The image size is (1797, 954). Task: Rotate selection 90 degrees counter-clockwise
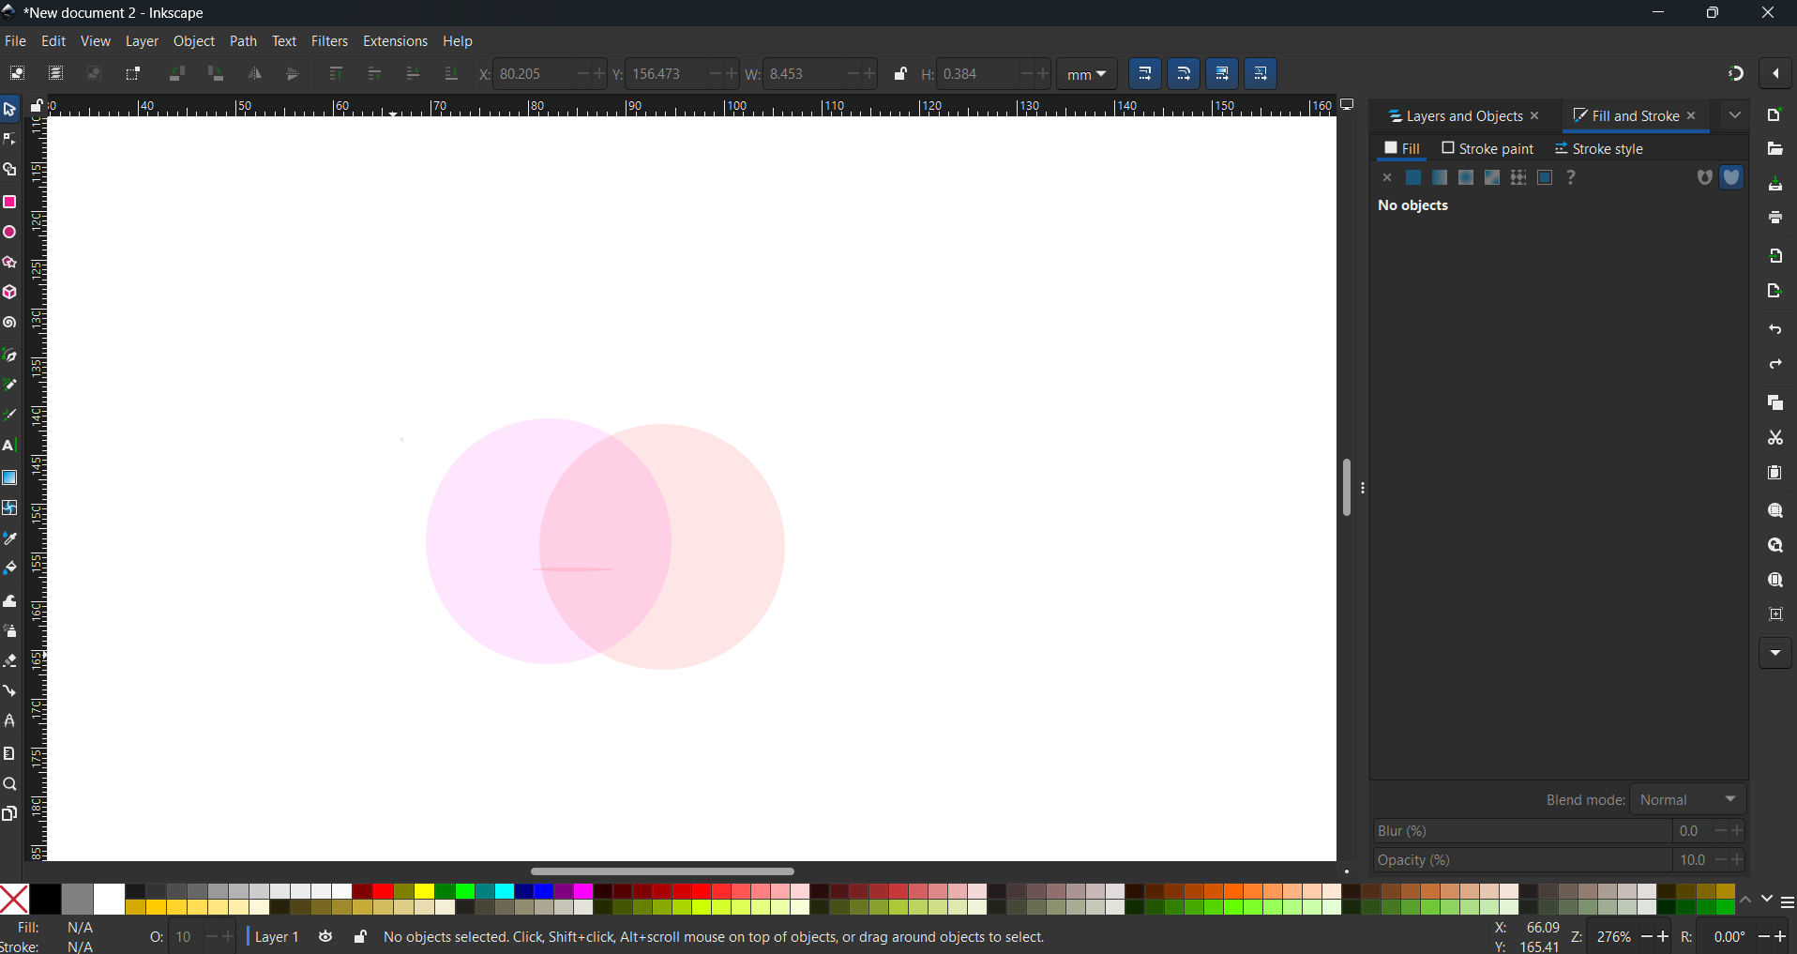pos(176,73)
